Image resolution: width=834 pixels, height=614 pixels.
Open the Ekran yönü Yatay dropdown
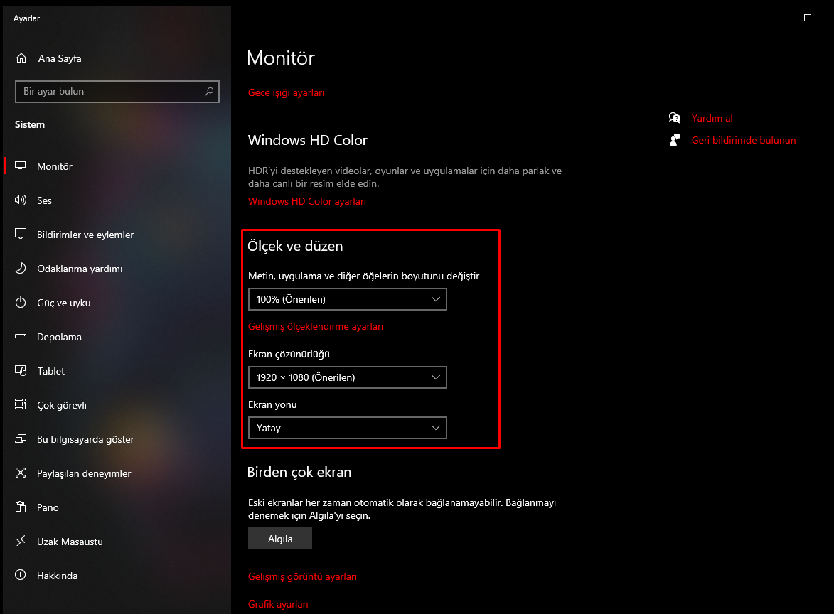348,428
